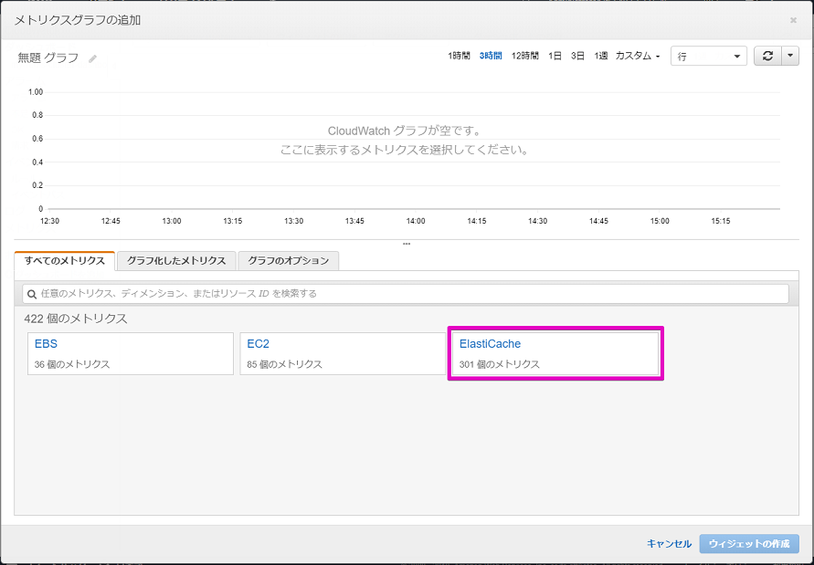This screenshot has width=814, height=565.
Task: Click キャンセル to dismiss dialog
Action: 669,544
